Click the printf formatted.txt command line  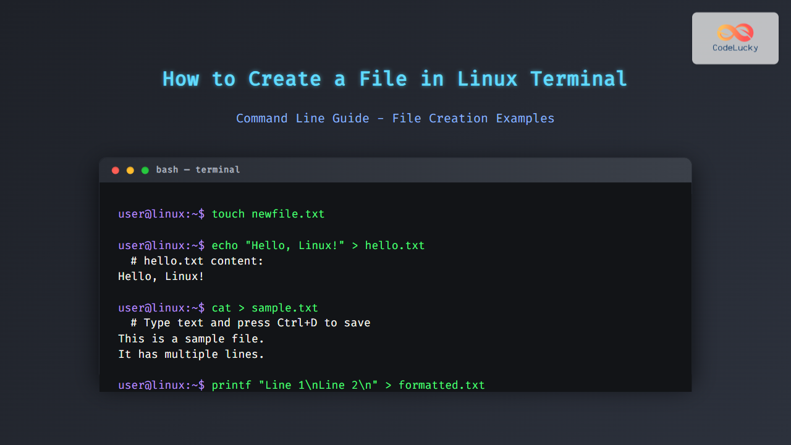click(348, 385)
